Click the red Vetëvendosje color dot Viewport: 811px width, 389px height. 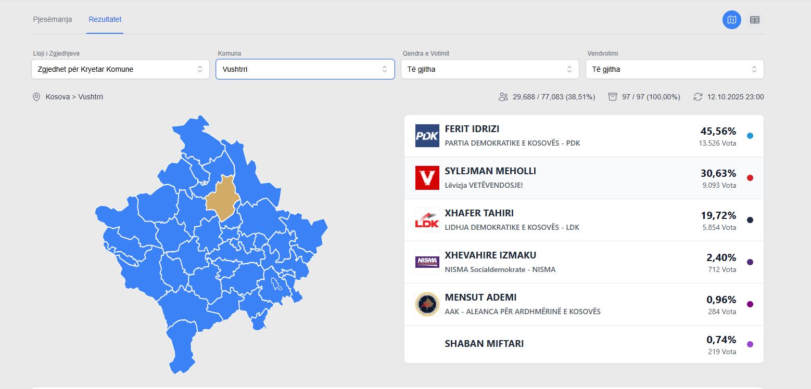pyautogui.click(x=750, y=178)
